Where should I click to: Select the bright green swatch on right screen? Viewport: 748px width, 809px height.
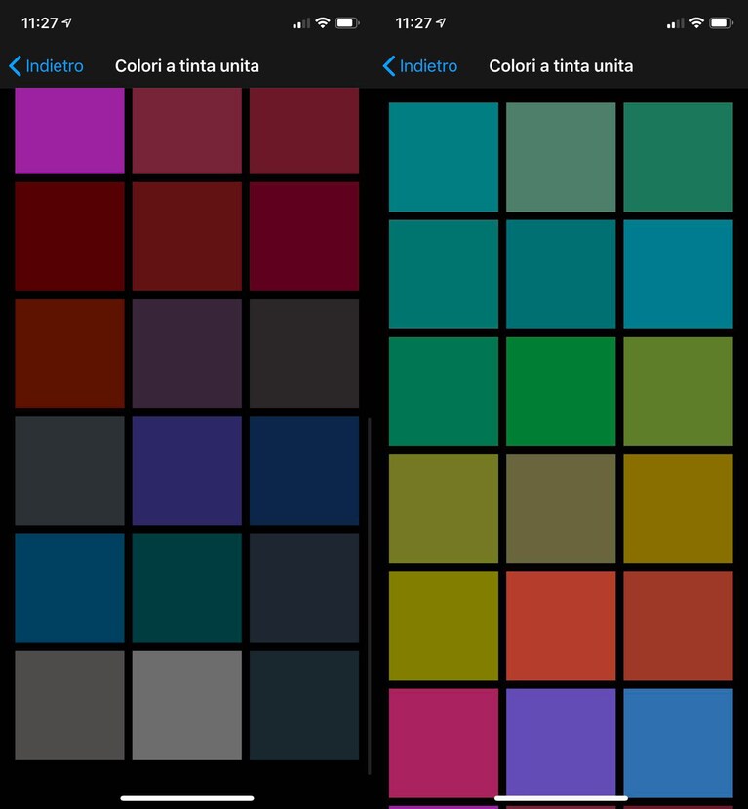pos(561,392)
